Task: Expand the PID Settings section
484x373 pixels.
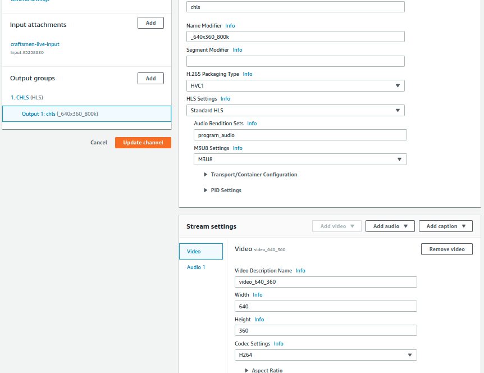Action: [x=226, y=190]
